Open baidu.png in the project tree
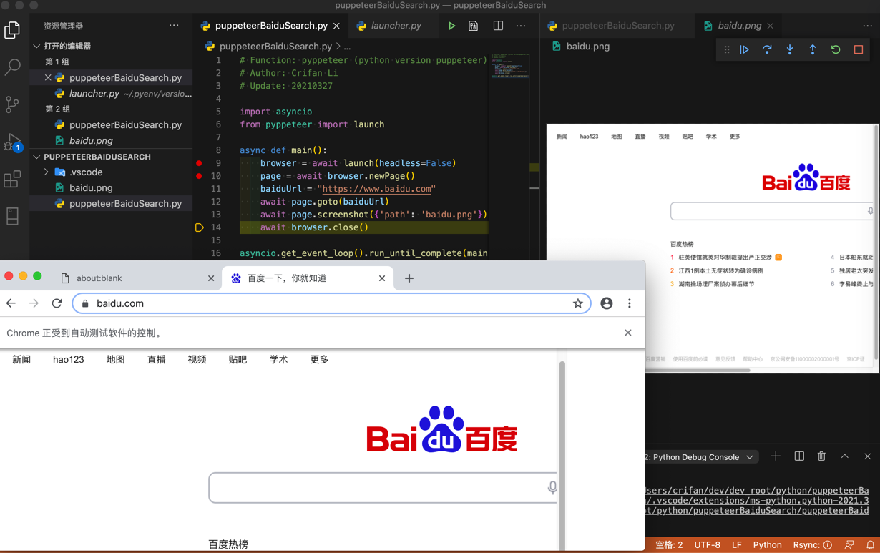Screen dimensions: 880x553 [91, 188]
